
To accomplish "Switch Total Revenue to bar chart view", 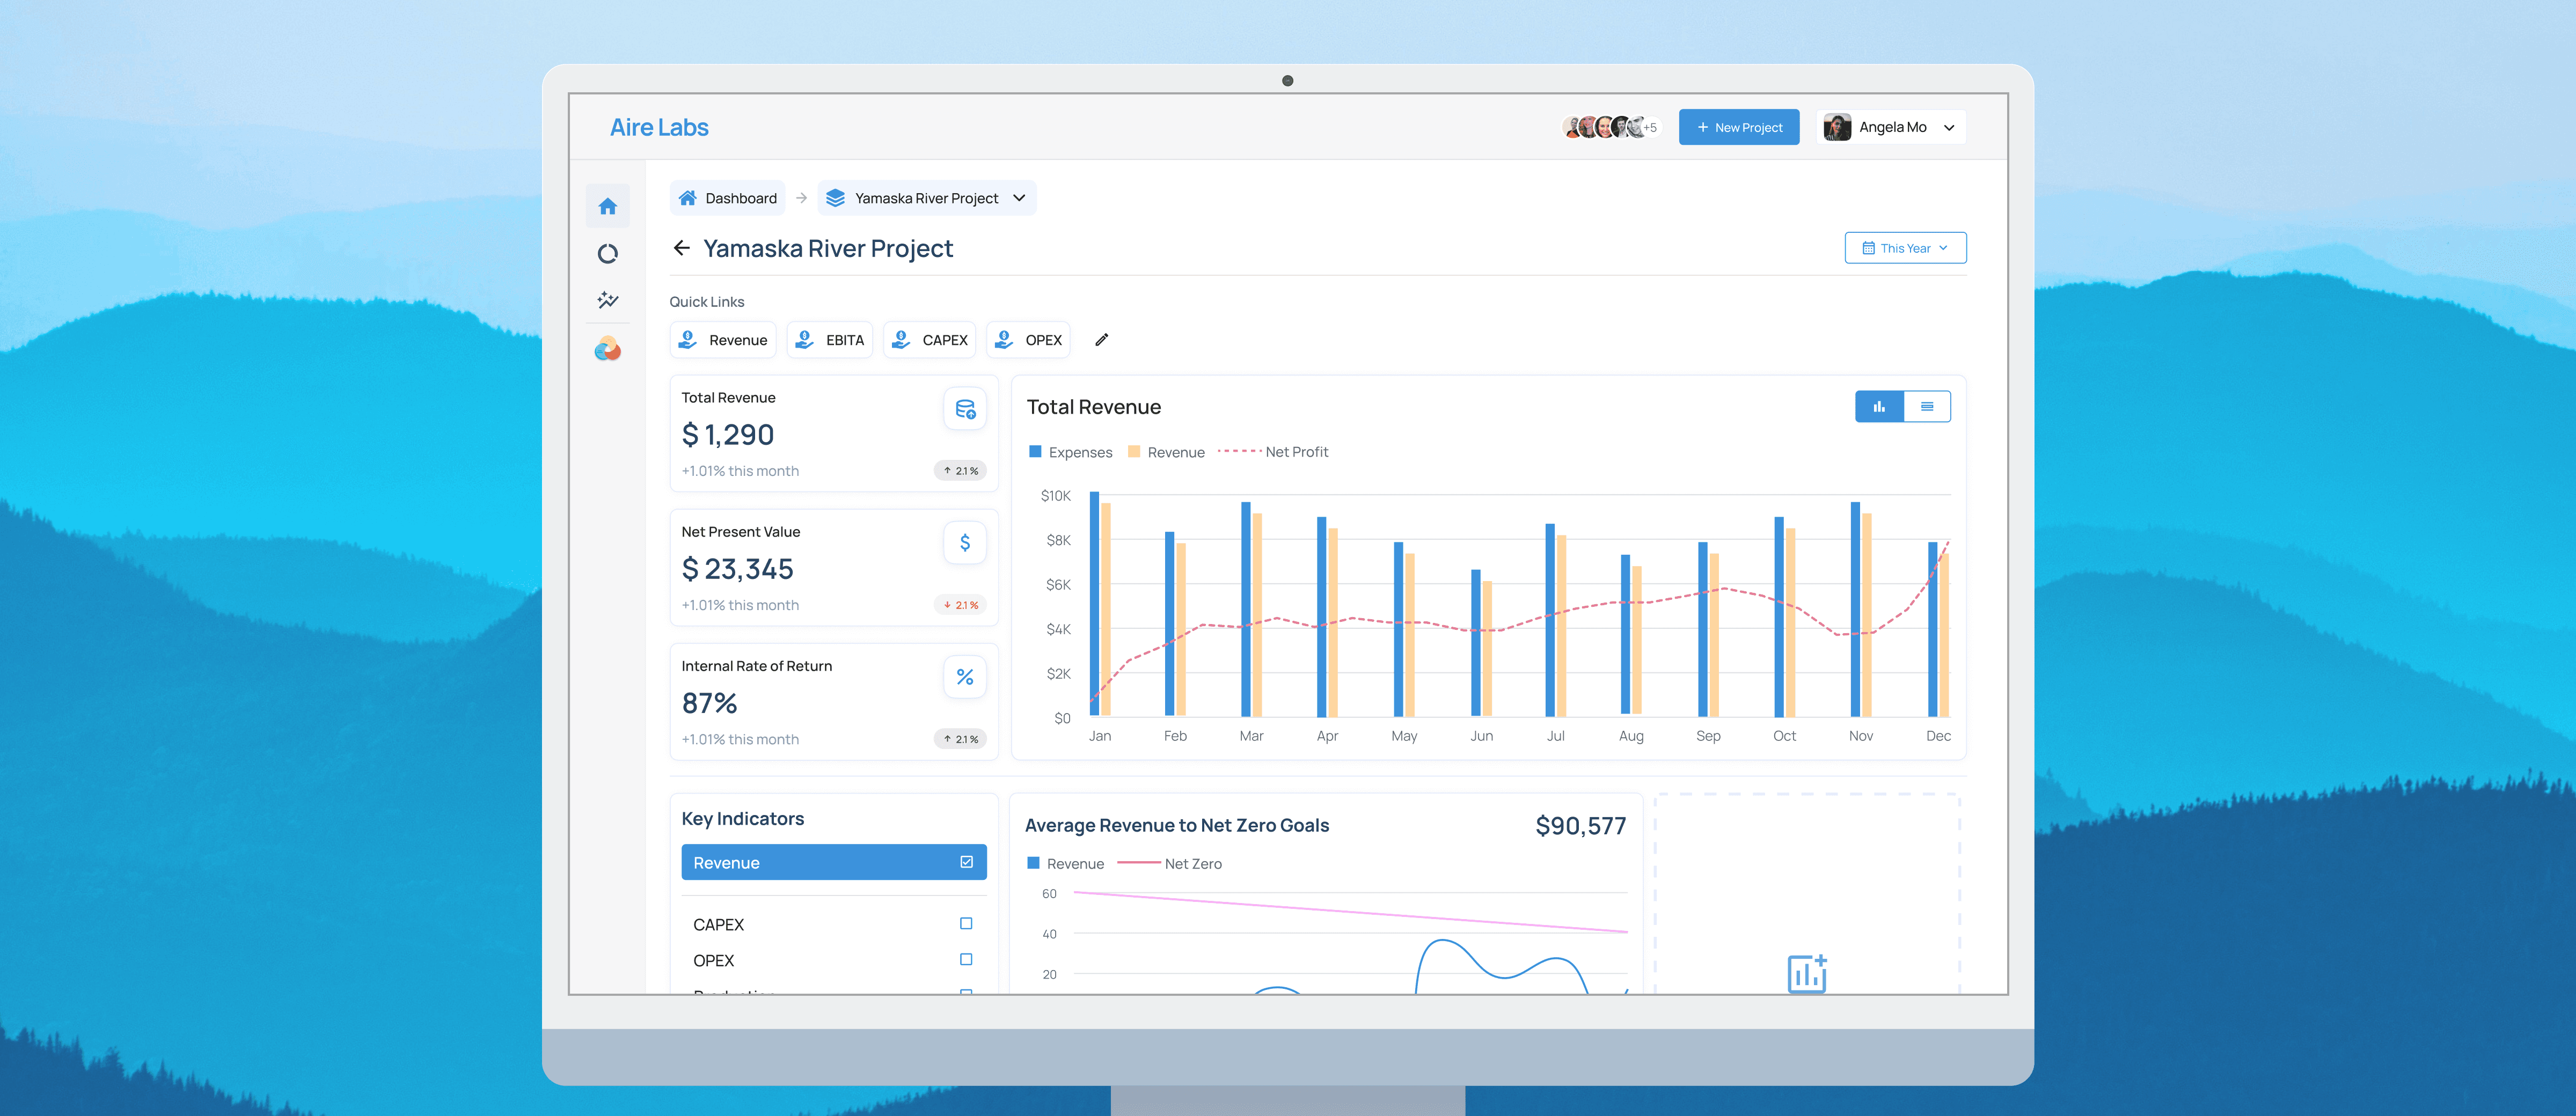I will click(x=1879, y=407).
